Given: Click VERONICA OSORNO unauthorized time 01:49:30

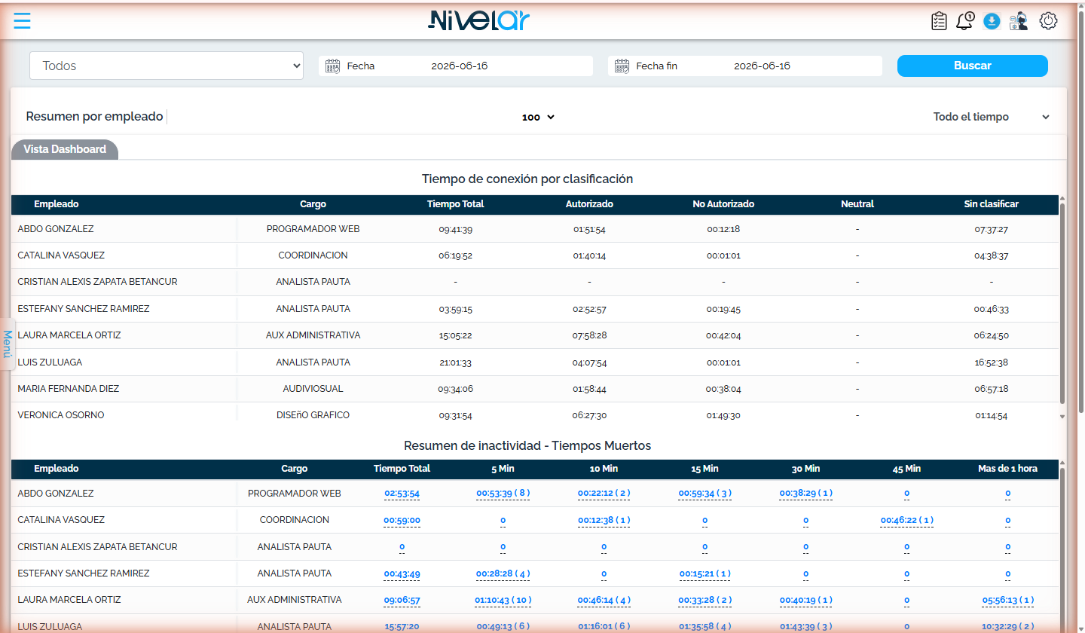Looking at the screenshot, I should (x=723, y=416).
